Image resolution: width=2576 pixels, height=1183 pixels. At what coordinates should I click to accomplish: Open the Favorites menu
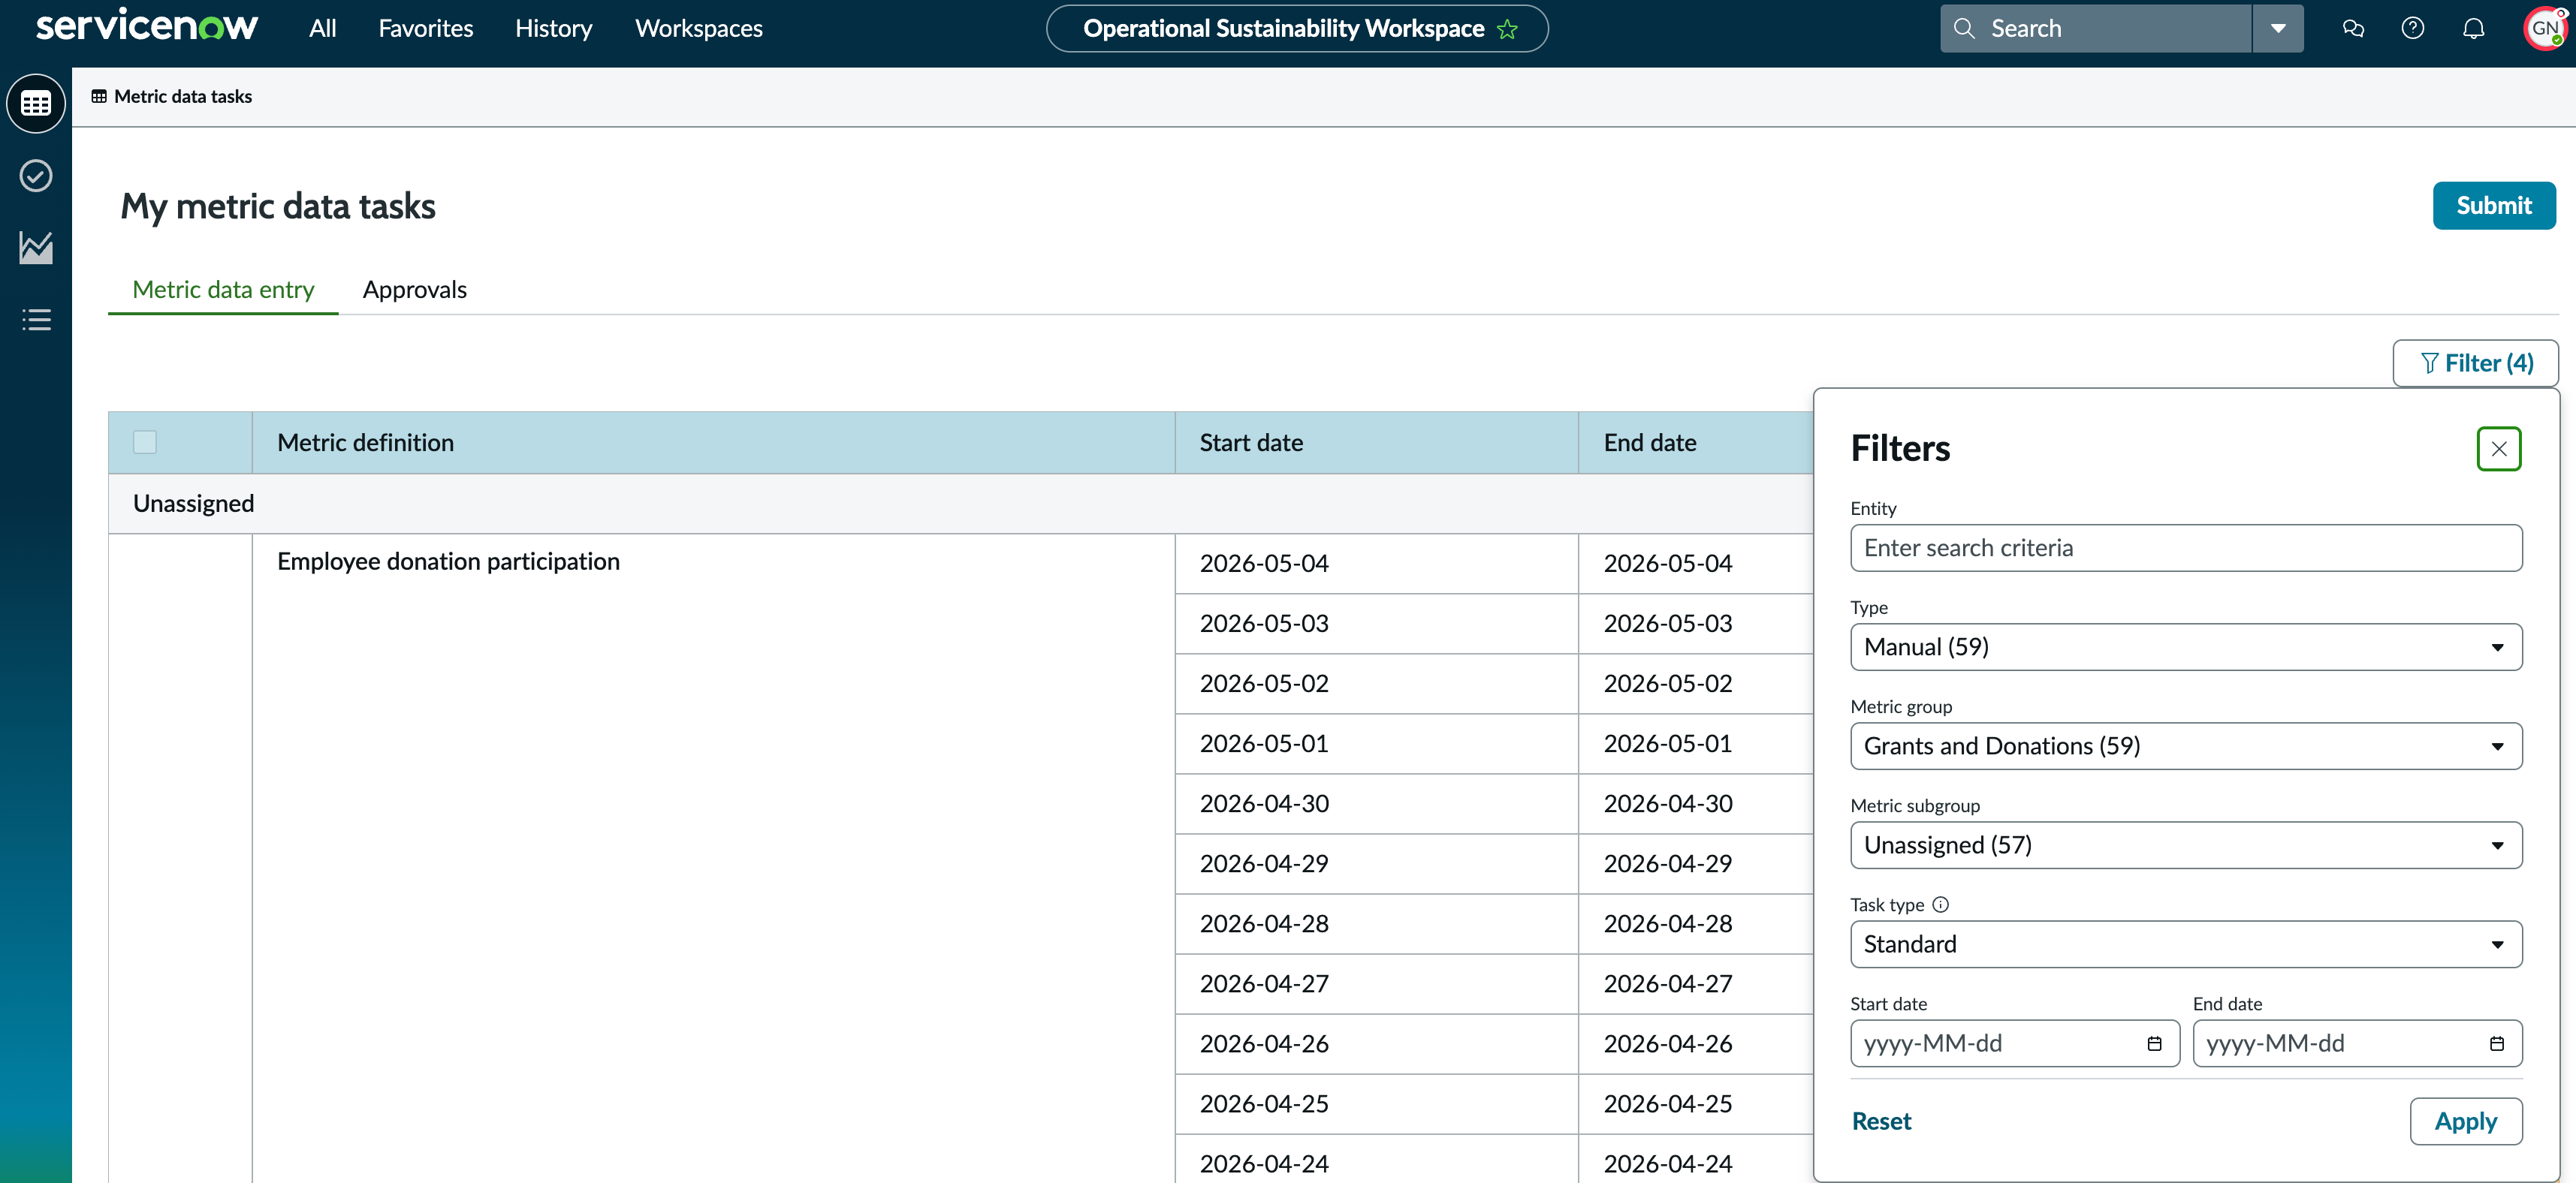(426, 29)
